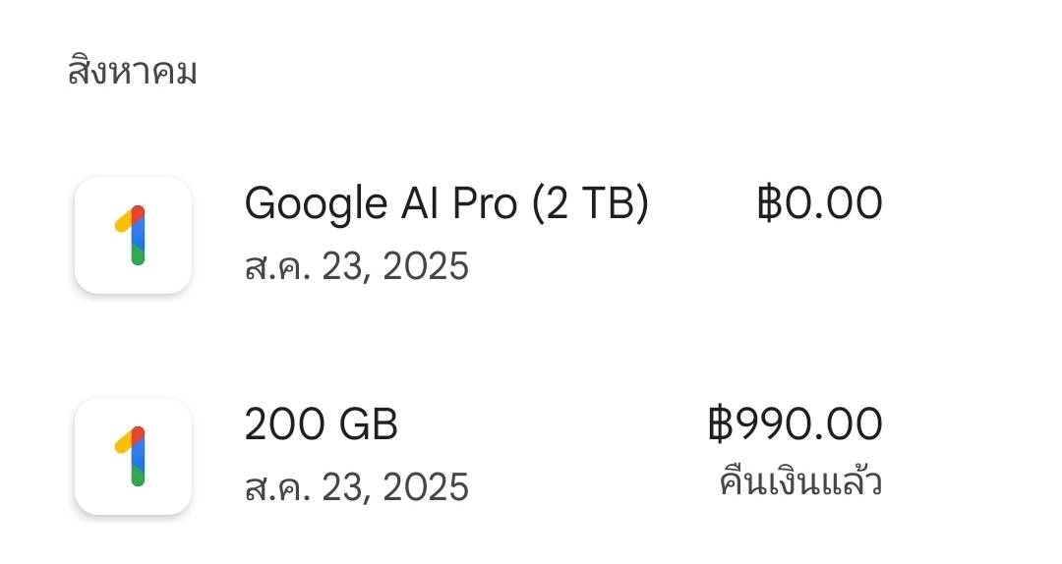This screenshot has width=1062, height=564.
Task: Select the ฿0.00 price amount
Action: click(819, 203)
